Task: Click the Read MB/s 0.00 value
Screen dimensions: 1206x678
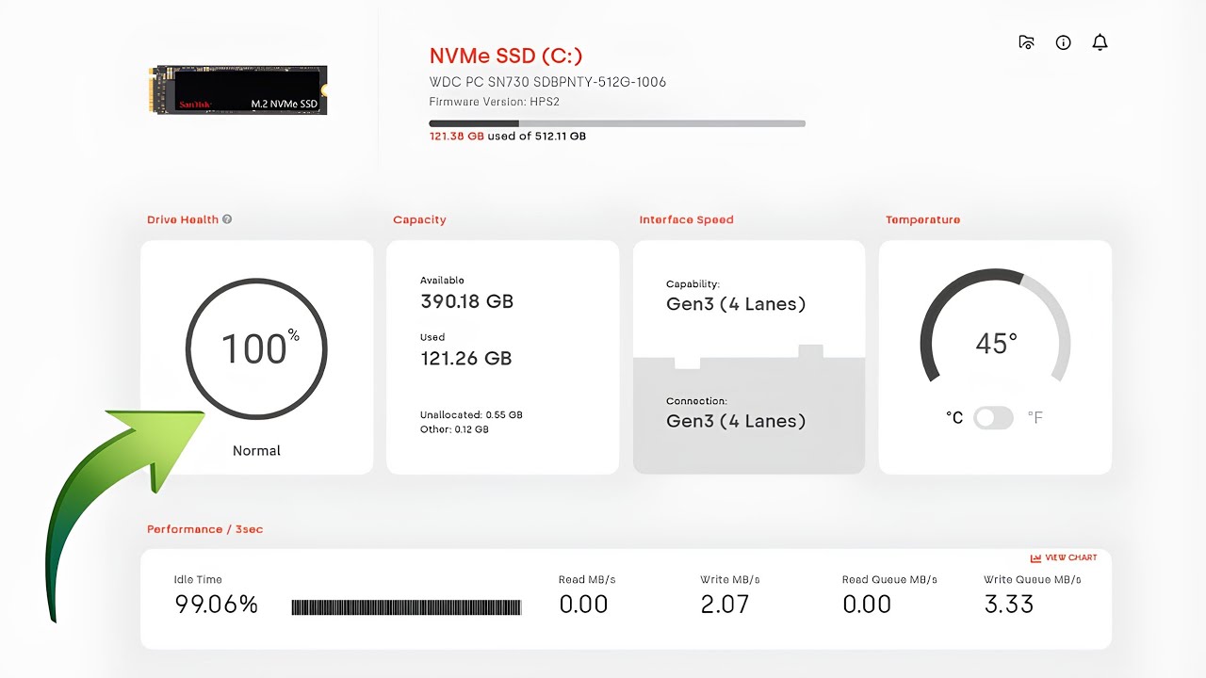Action: [x=583, y=605]
